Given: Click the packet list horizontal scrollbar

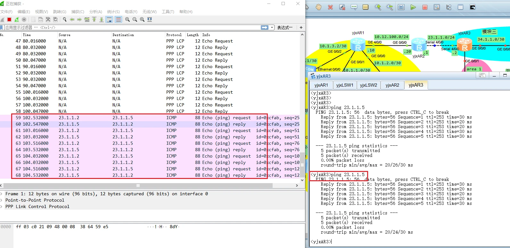Looking at the screenshot, I should coord(138,185).
